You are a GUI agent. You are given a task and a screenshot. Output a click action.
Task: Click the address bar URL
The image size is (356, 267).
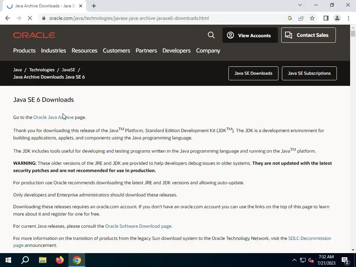coord(129,18)
